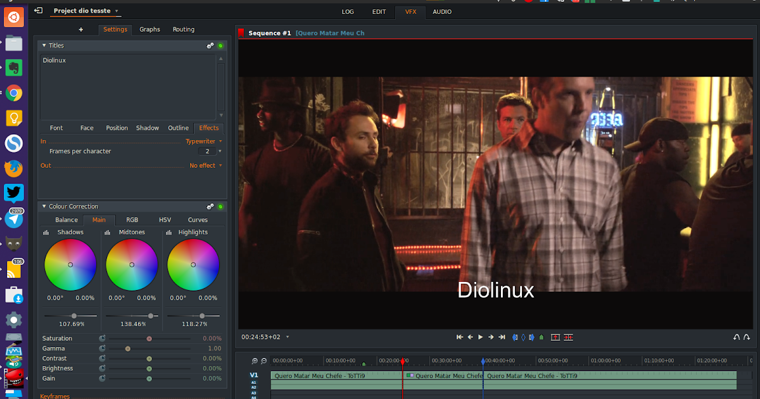Viewport: 760px width, 399px height.
Task: Click the Midtones colour wheel
Action: (x=132, y=265)
